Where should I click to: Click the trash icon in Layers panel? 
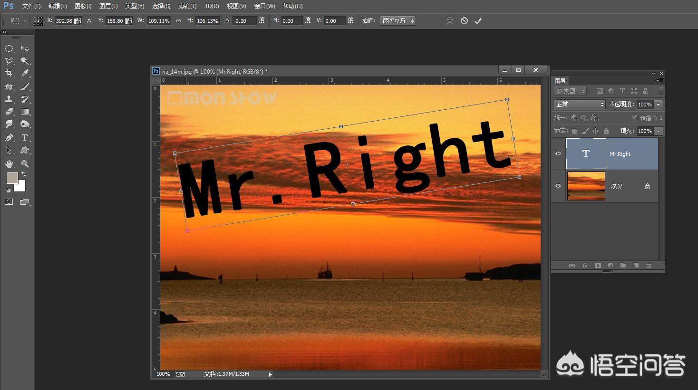[649, 266]
